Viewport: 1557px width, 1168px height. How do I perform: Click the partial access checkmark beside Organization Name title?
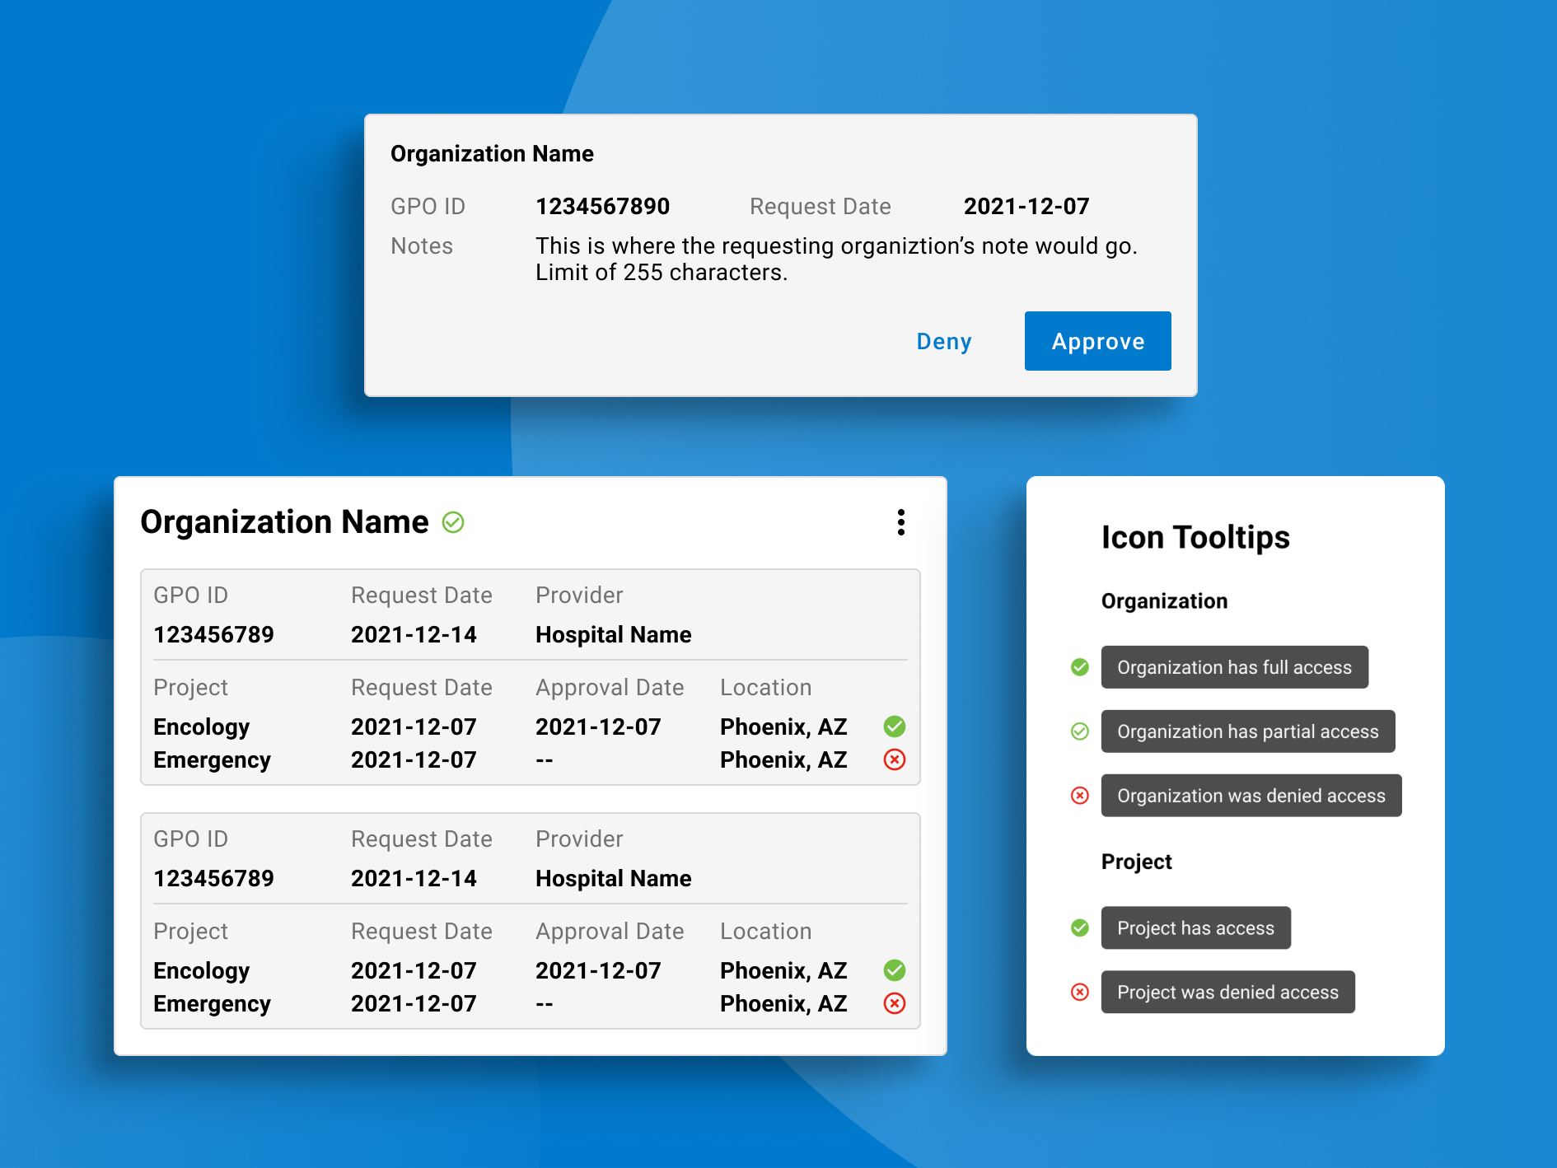click(x=453, y=522)
